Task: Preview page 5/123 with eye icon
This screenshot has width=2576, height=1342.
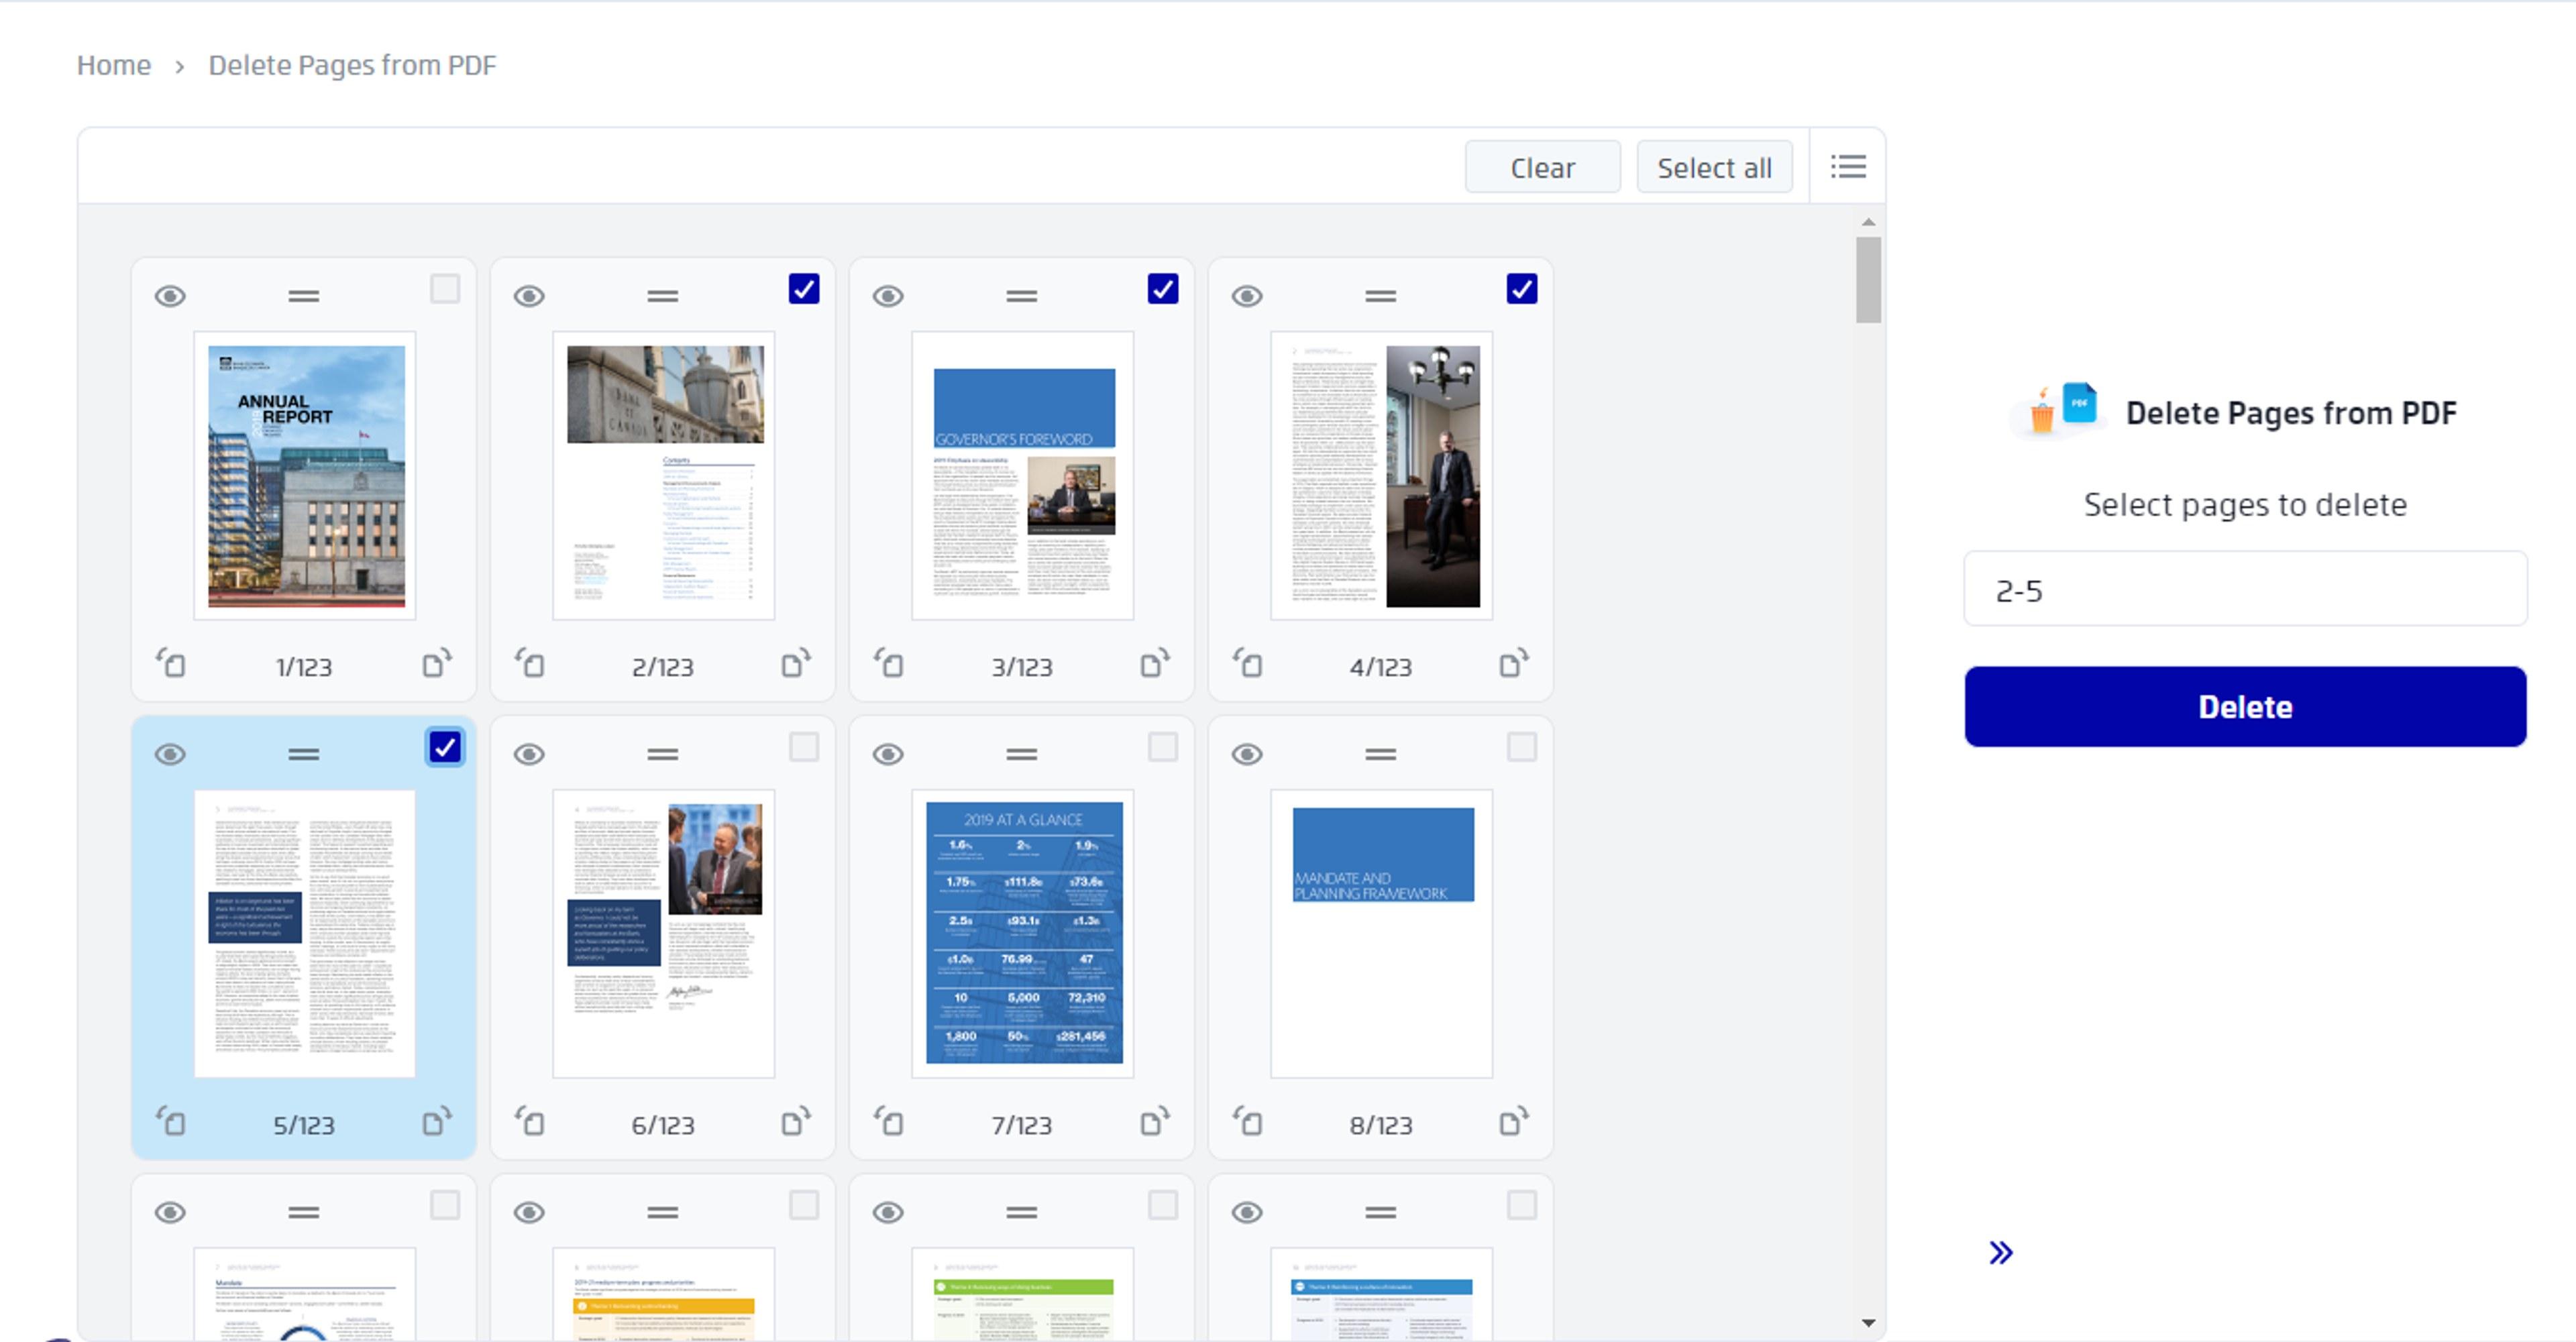Action: click(x=170, y=754)
